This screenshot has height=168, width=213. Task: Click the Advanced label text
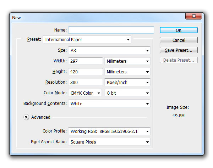point(41,117)
